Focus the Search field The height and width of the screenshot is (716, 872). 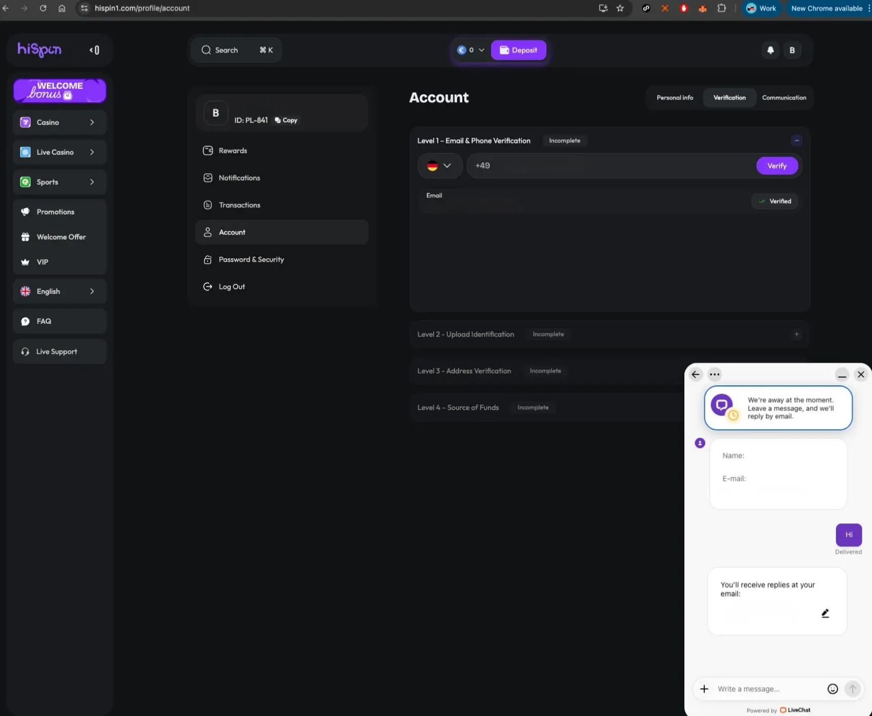(x=236, y=50)
